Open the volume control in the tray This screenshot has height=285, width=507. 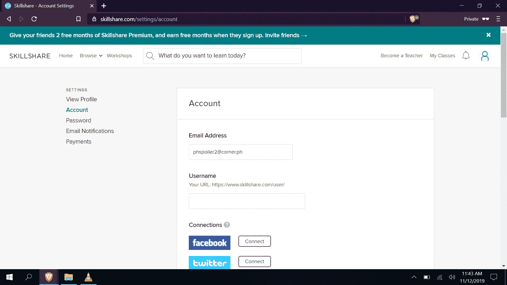click(x=452, y=277)
